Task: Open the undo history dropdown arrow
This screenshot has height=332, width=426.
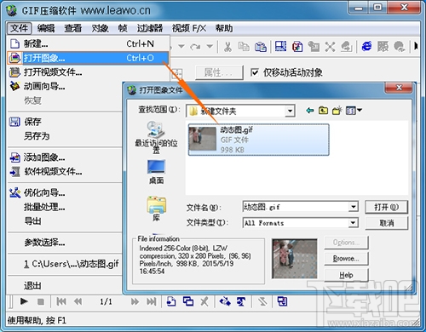Action: (181, 46)
